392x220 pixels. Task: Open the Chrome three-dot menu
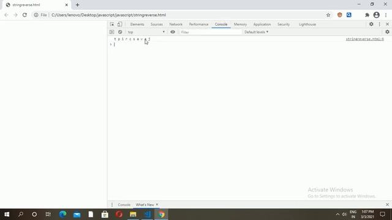click(x=386, y=15)
